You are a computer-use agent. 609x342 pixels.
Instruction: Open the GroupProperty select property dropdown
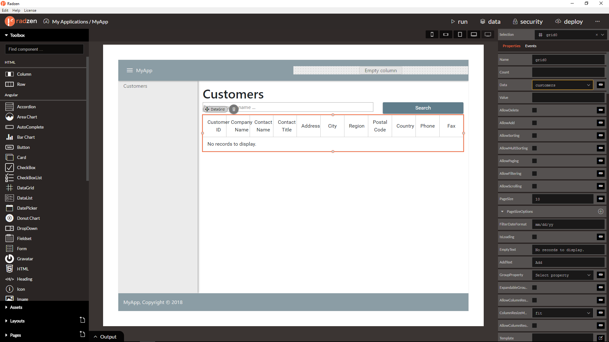562,275
